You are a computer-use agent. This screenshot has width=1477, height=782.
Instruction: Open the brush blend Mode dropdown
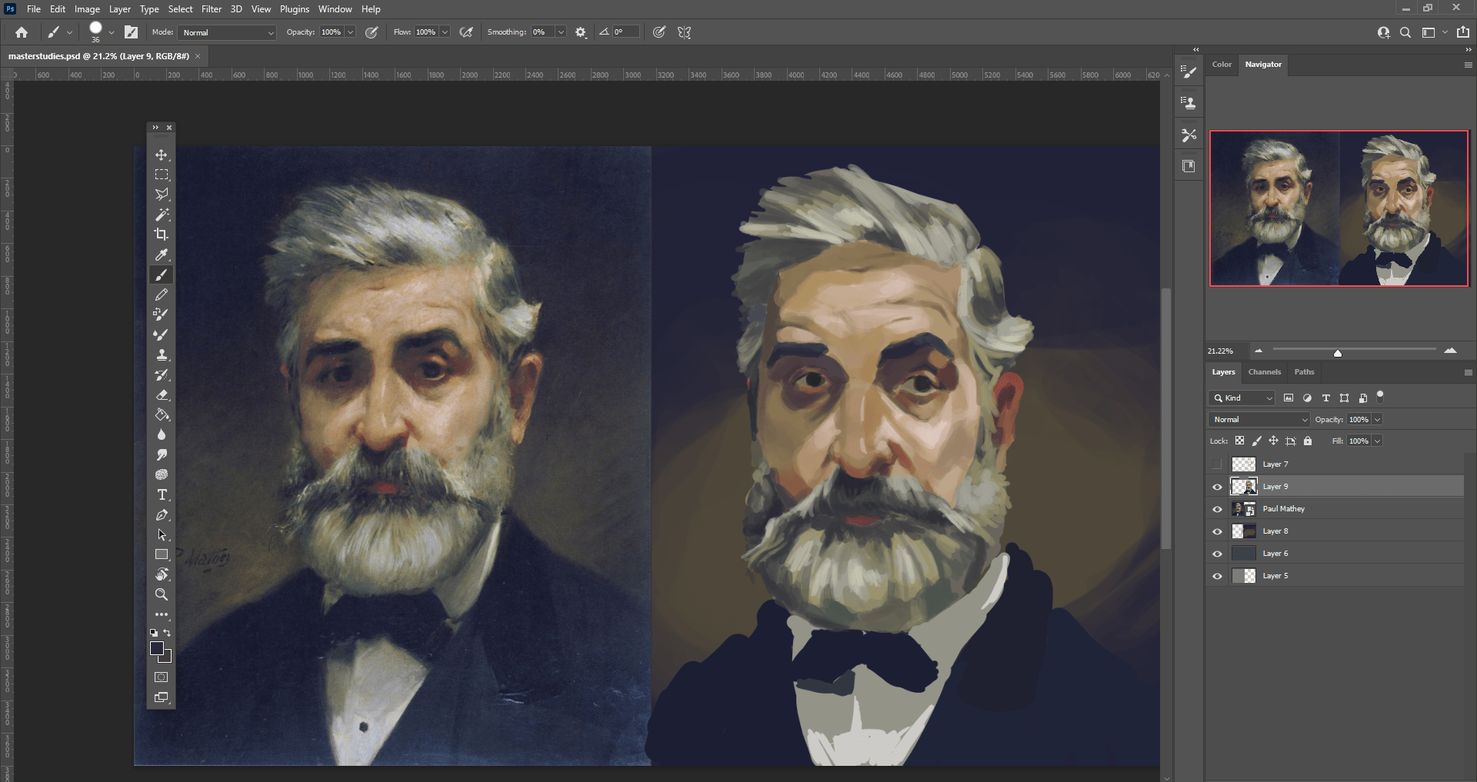coord(227,32)
